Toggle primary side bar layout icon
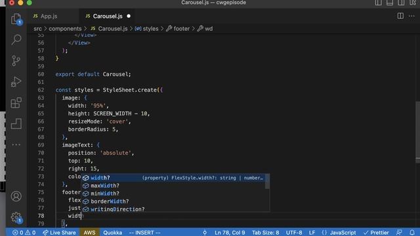 pos(378,3)
